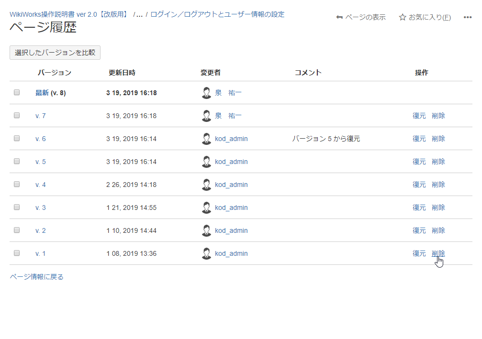The image size is (482, 339).
Task: Click kod_admin avatar icon in v. 6 row
Action: point(206,139)
